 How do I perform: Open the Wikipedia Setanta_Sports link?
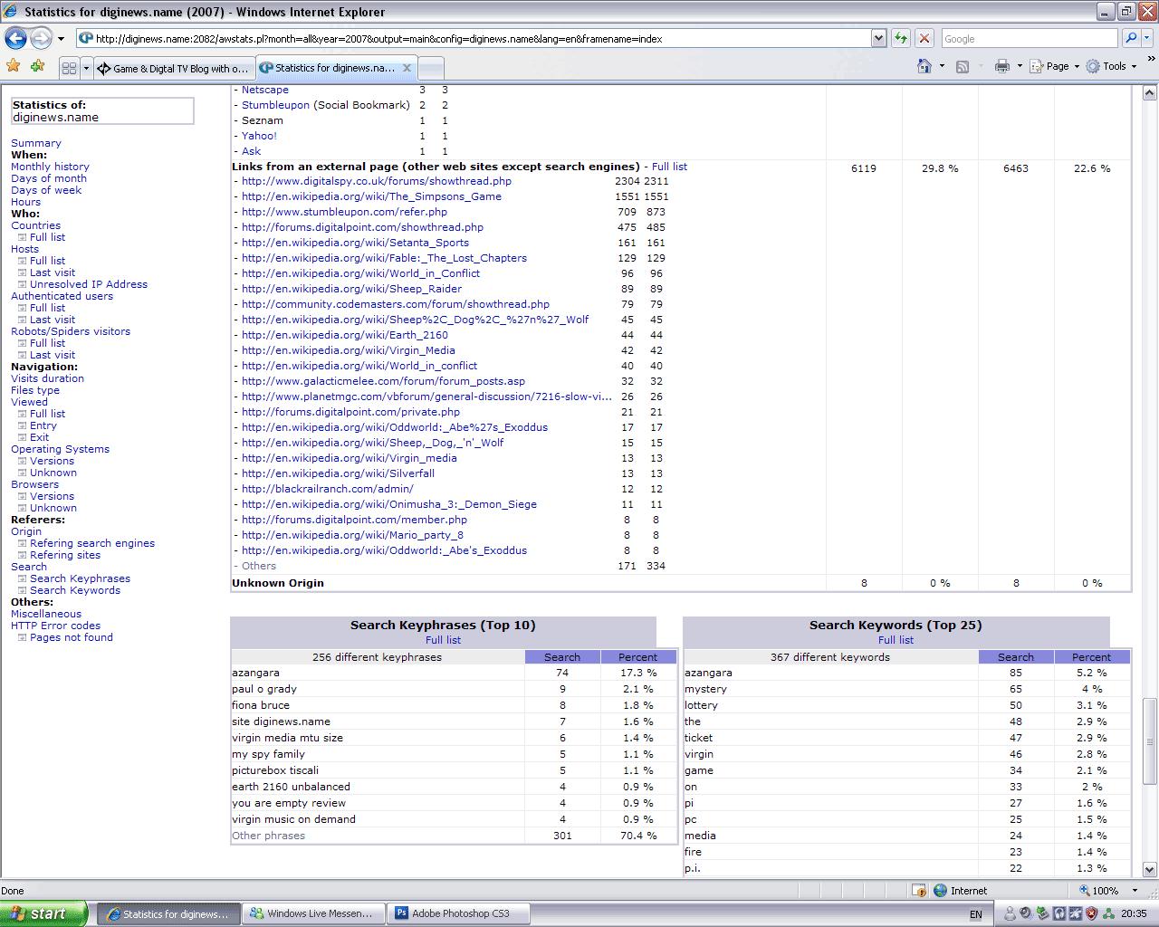355,243
